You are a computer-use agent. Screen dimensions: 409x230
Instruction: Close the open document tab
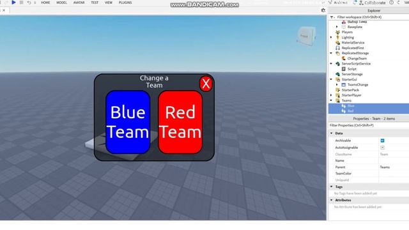pos(4,10)
